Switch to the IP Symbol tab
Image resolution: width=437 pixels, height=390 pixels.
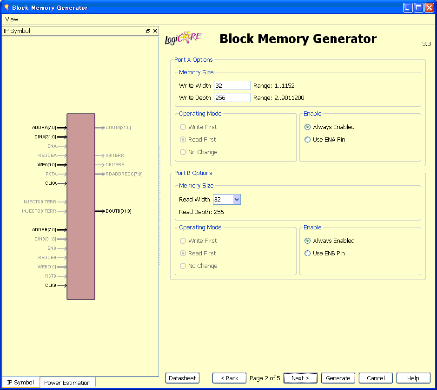click(x=20, y=382)
